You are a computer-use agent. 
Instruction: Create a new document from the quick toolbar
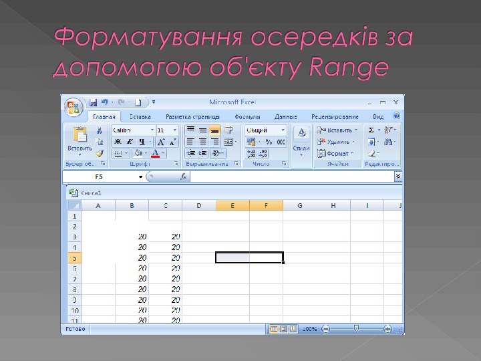(x=138, y=102)
